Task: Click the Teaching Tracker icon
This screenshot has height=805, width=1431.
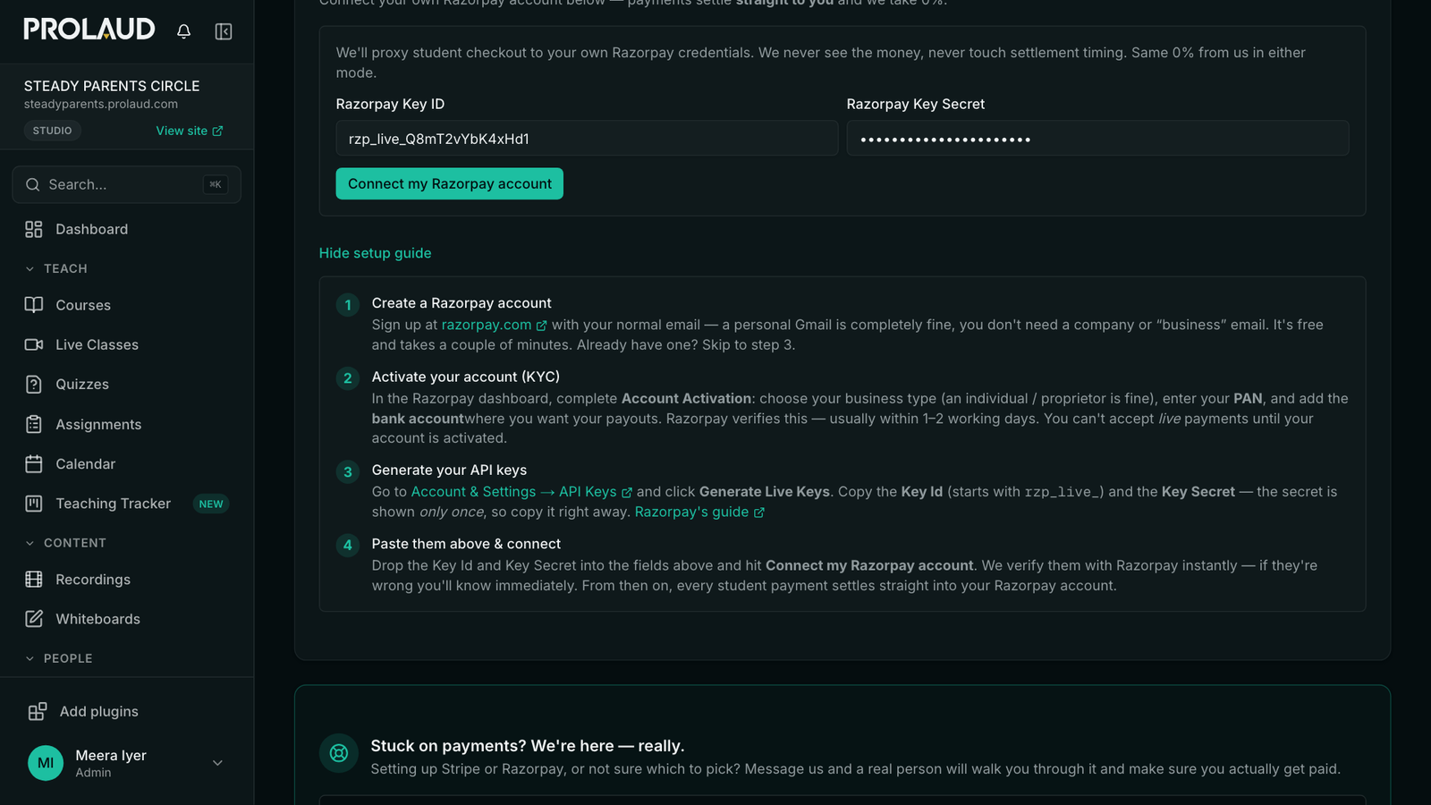Action: (34, 504)
